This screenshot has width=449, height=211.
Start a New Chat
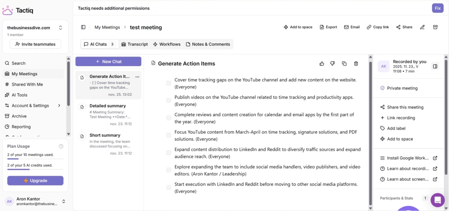click(x=108, y=61)
